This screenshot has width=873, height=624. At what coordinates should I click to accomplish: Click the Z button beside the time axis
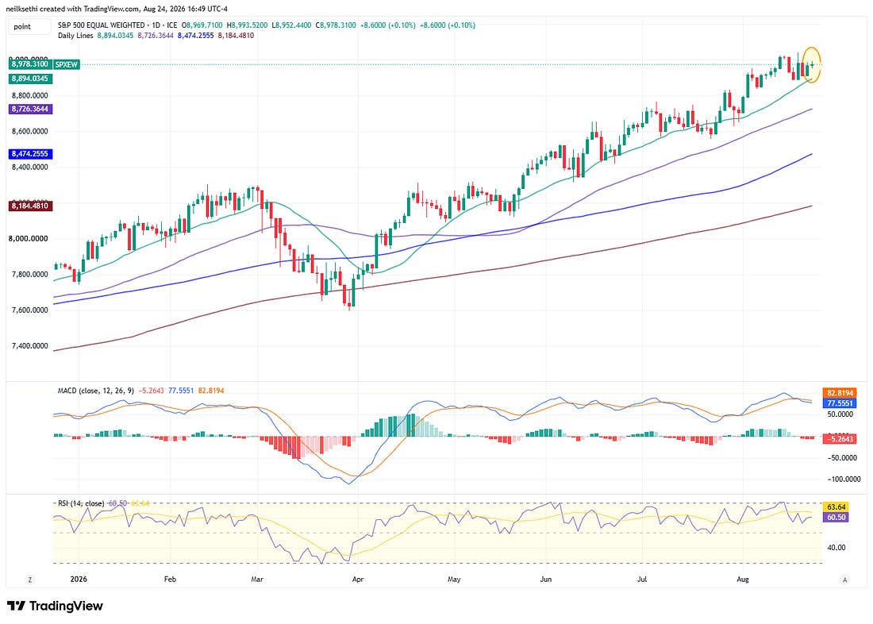coord(29,580)
